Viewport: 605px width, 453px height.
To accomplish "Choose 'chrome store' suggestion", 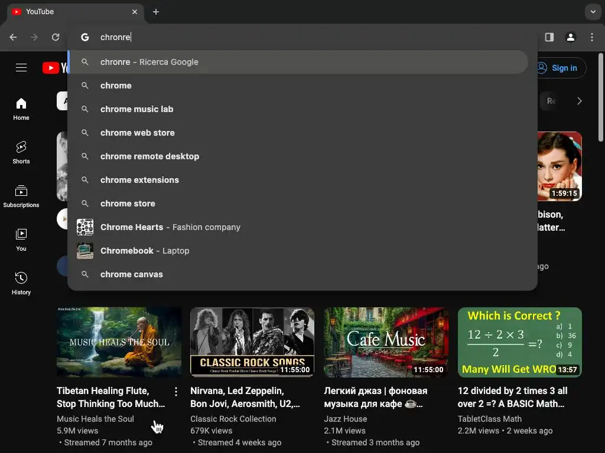I will coord(298,203).
